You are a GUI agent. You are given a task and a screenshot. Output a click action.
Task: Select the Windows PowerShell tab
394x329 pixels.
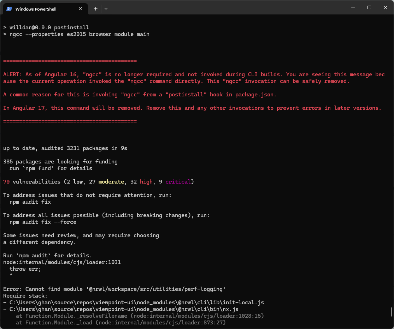click(x=45, y=9)
